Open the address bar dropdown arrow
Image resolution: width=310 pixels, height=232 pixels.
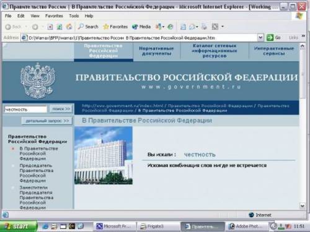click(260, 38)
